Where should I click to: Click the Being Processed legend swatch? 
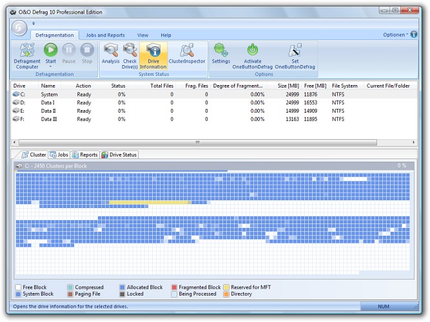point(174,294)
